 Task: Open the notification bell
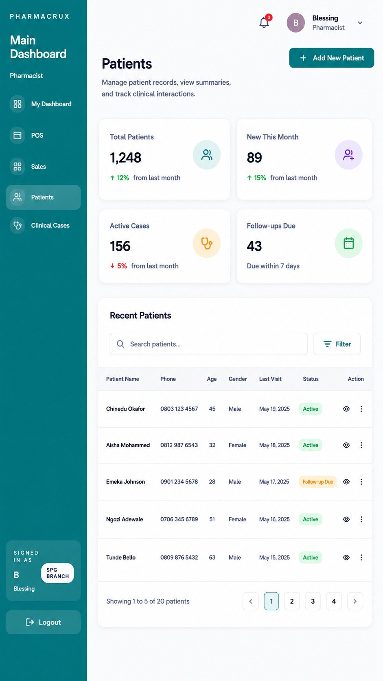[x=264, y=22]
